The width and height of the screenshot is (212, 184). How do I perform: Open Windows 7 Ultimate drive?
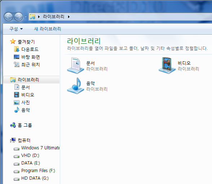click(40, 148)
